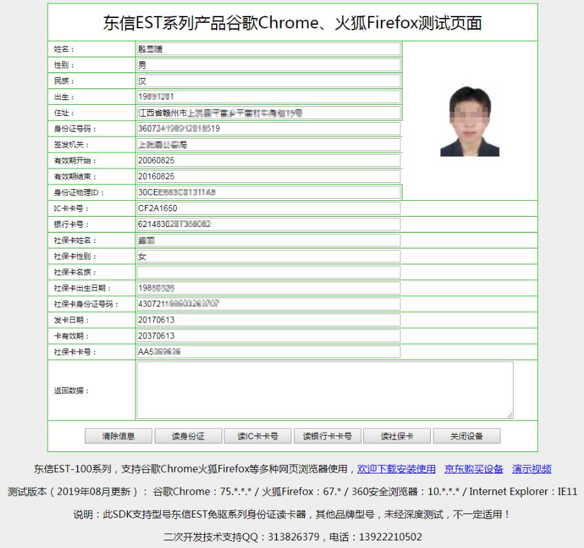The image size is (584, 548).
Task: Click the 签发机关 issuing authority field
Action: coord(268,144)
